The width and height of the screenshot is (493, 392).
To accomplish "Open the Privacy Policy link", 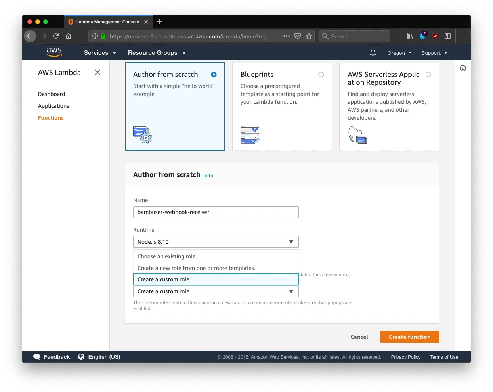I will [x=406, y=357].
